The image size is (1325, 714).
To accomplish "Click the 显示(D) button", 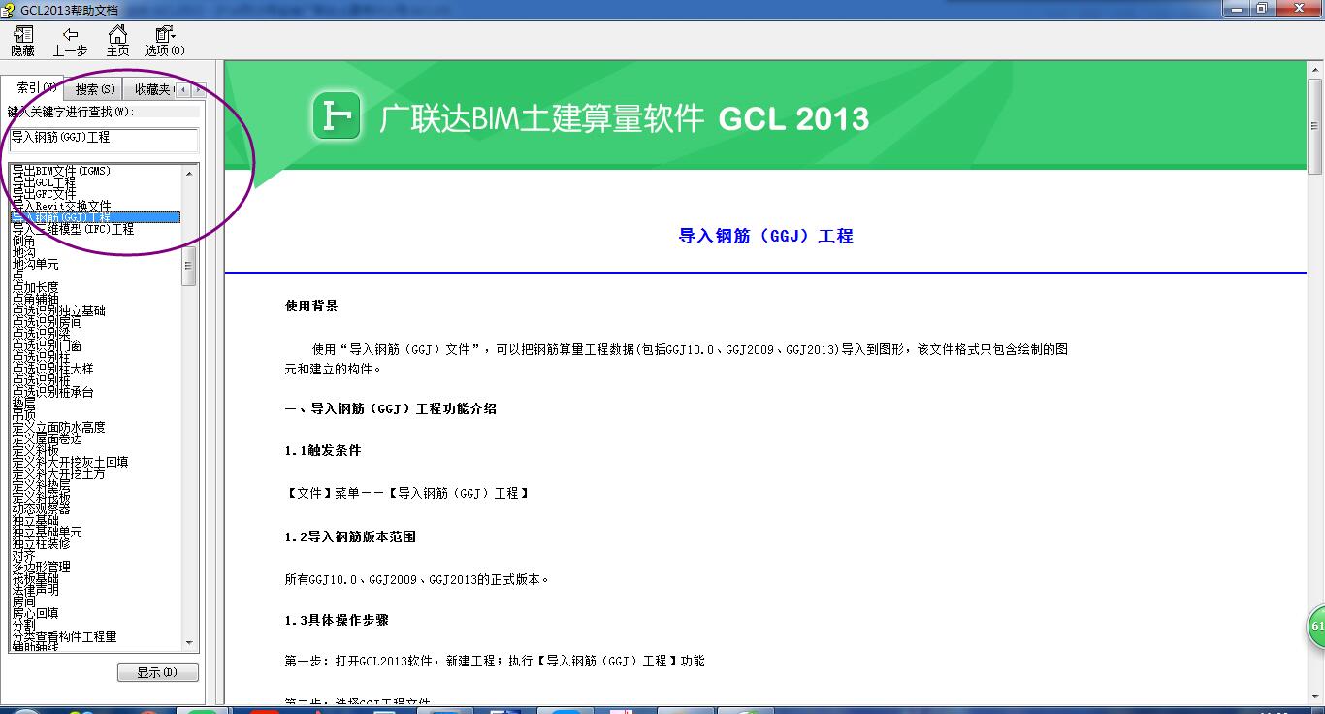I will 158,672.
